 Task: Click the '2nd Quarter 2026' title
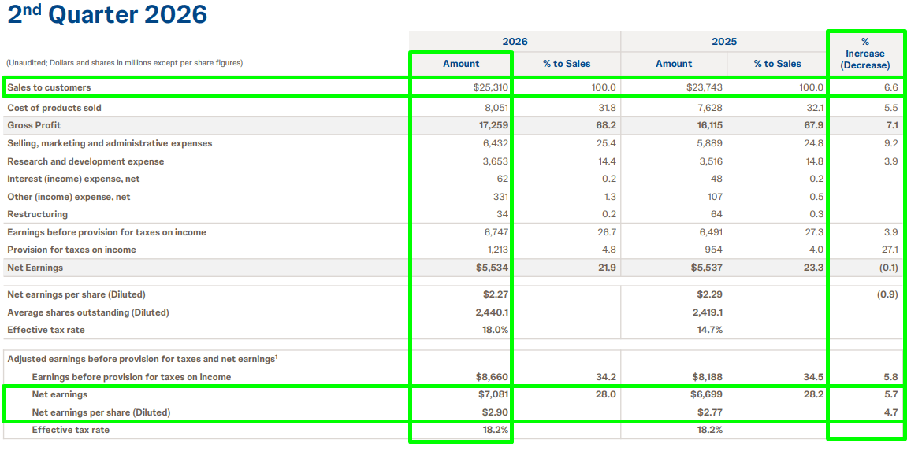pyautogui.click(x=107, y=15)
